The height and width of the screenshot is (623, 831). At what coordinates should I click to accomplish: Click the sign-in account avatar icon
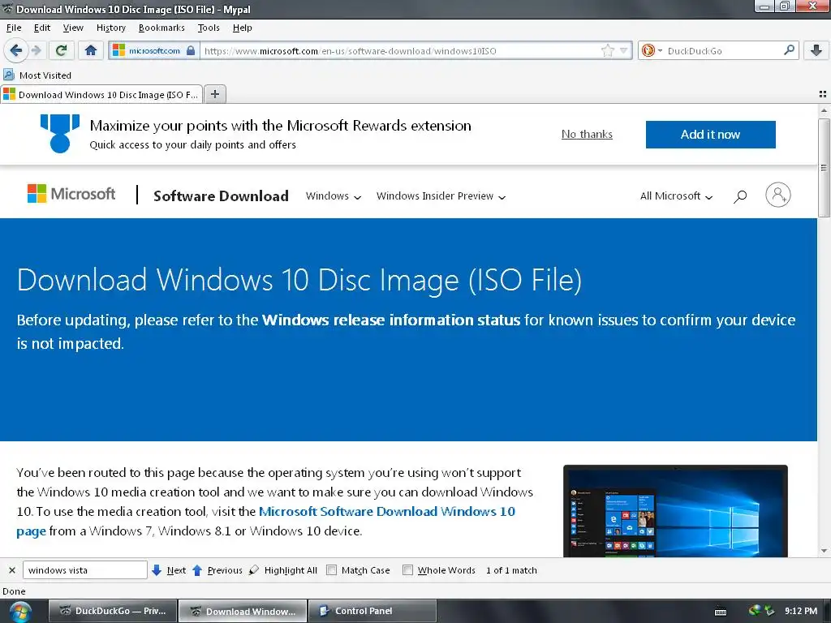pyautogui.click(x=777, y=195)
